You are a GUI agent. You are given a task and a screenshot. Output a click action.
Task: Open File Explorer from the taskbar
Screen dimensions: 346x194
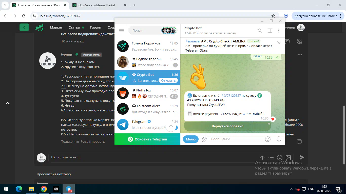[31, 189]
